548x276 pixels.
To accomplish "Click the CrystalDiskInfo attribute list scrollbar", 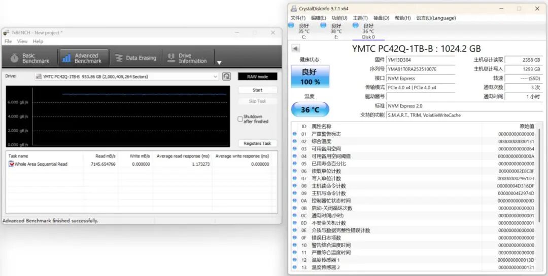I will point(539,175).
